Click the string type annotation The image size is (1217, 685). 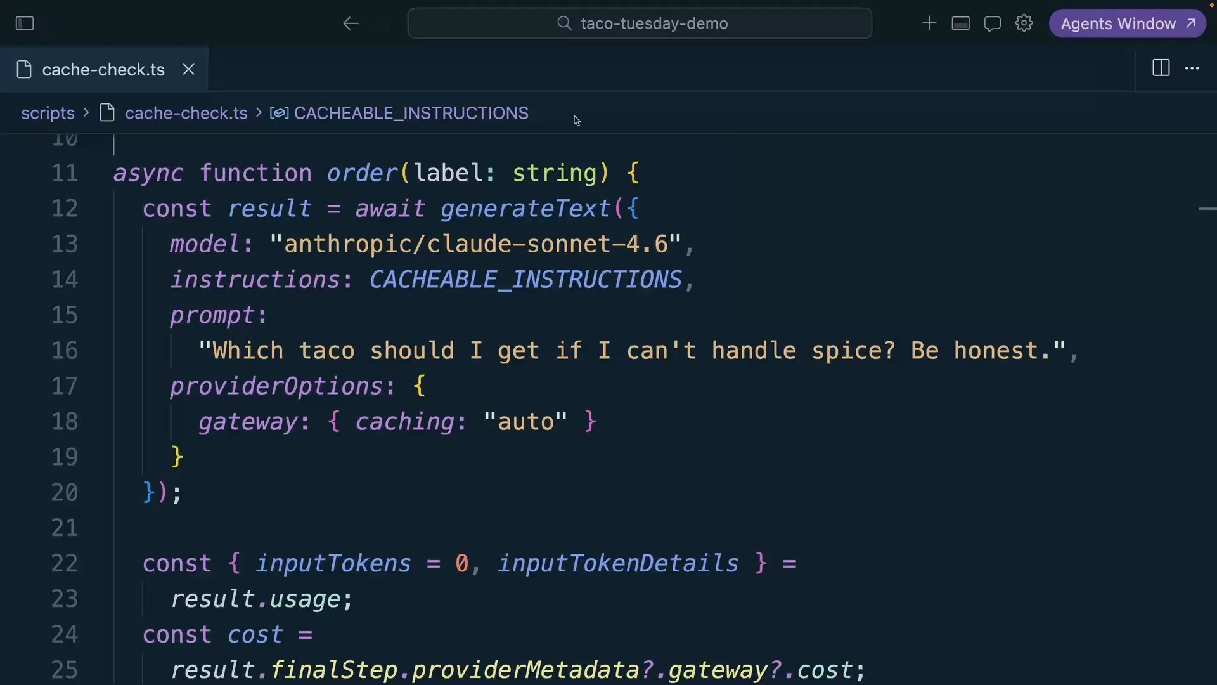pyautogui.click(x=554, y=173)
